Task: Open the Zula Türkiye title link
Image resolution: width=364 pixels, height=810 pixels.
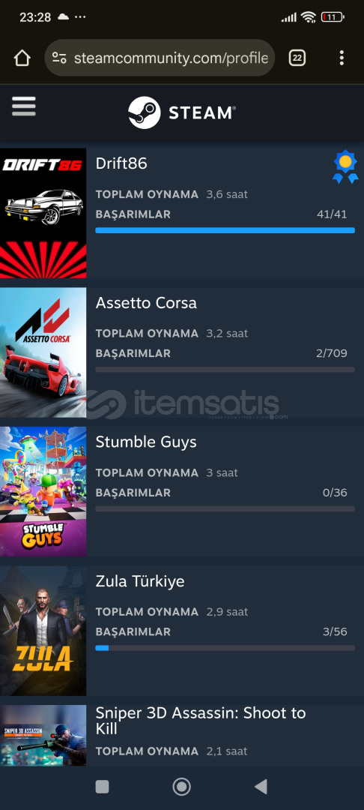Action: (140, 581)
